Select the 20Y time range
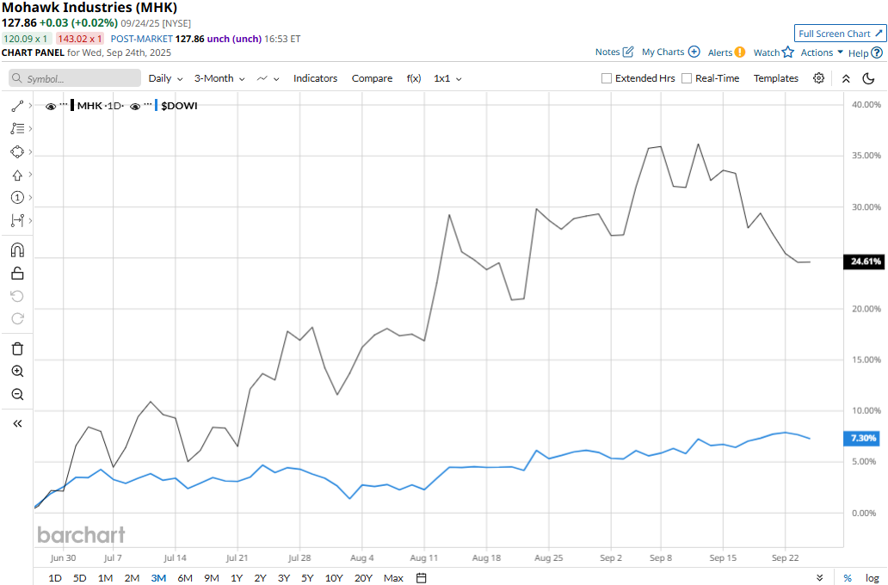Viewport: 888px width, 585px height. (x=364, y=577)
